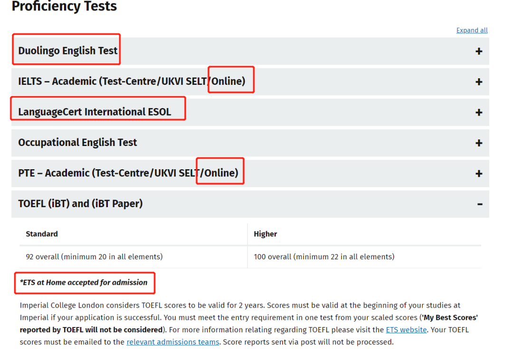This screenshot has width=513, height=356.
Task: Click the ETS at Home accepted note
Action: click(84, 283)
